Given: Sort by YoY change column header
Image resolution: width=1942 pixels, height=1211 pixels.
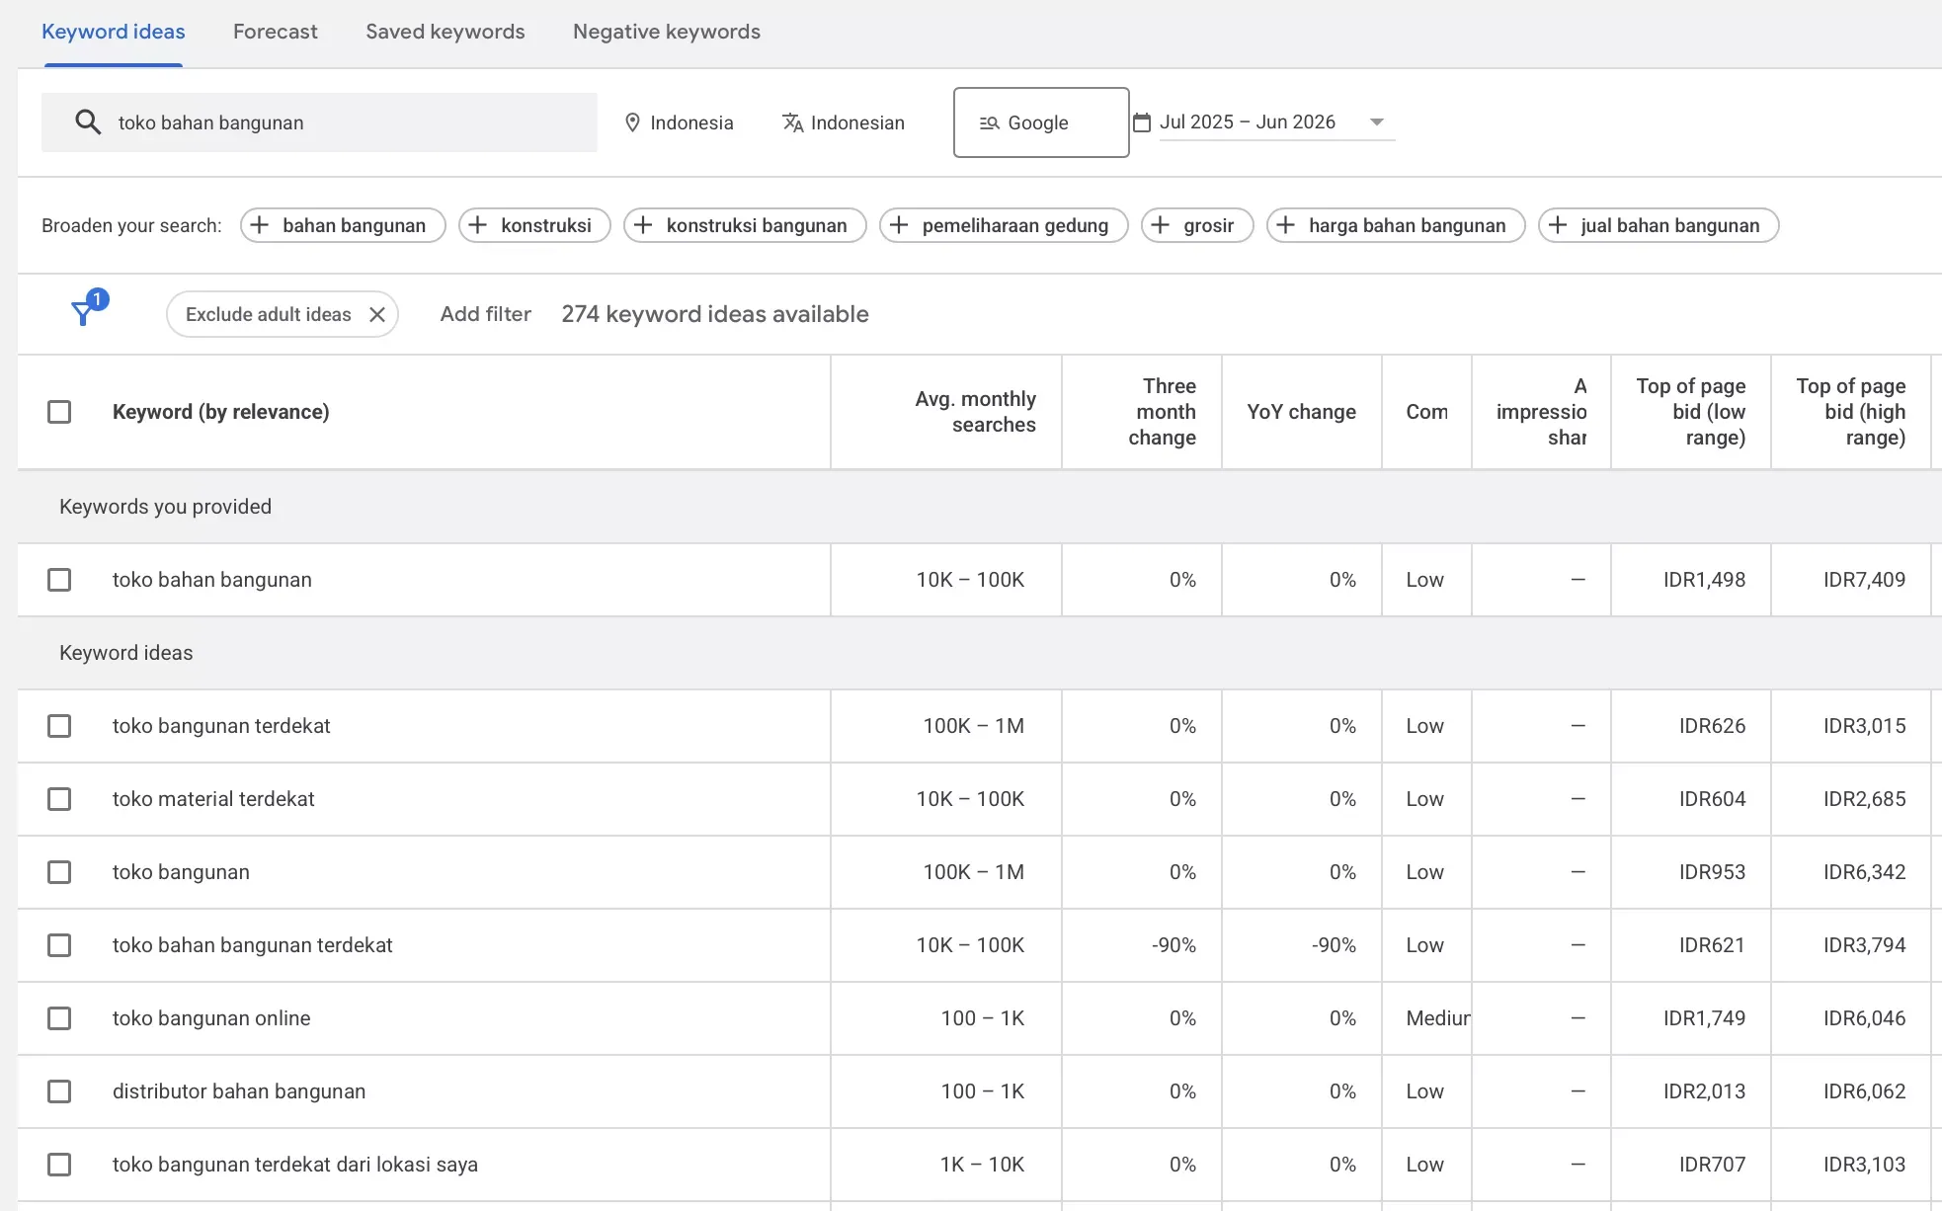Looking at the screenshot, I should pos(1302,412).
